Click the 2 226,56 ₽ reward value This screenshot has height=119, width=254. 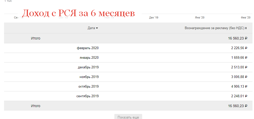coord(239,48)
